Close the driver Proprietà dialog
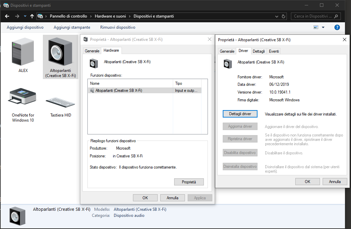Screen dimensions: 351x229 [345, 40]
